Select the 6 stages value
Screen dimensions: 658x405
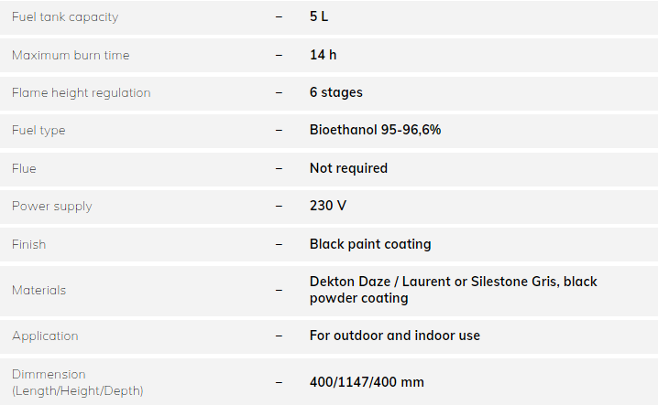(x=336, y=92)
